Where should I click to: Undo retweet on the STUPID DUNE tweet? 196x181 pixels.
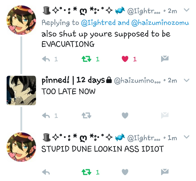tap(86, 172)
